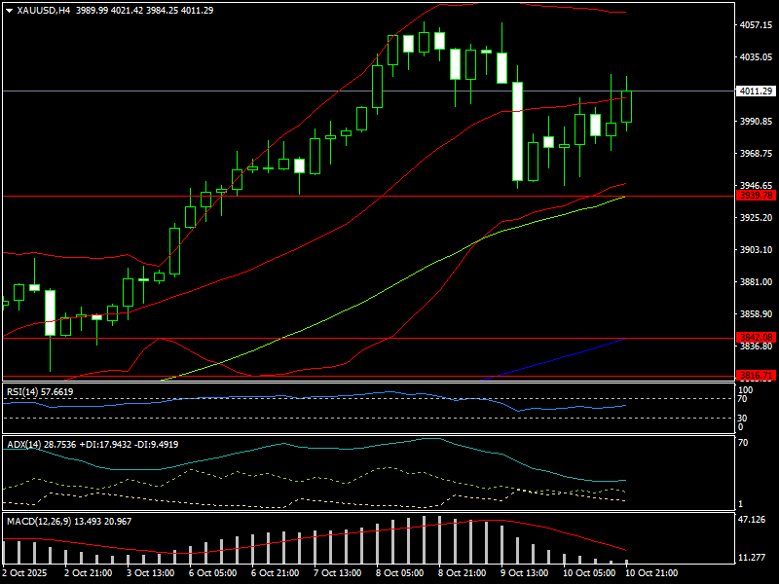Select the 6 Oct 21:00 time label
The width and height of the screenshot is (779, 584).
pos(273,574)
